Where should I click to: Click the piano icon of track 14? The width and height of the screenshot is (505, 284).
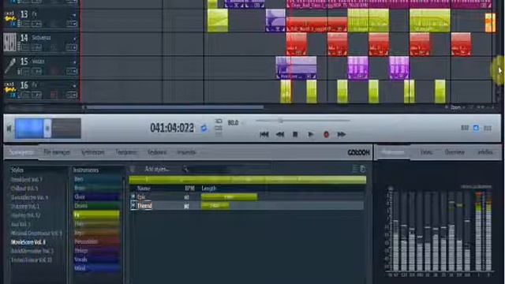point(9,43)
